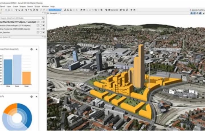Open settings gear of the percentage donut chart

[32, 97]
